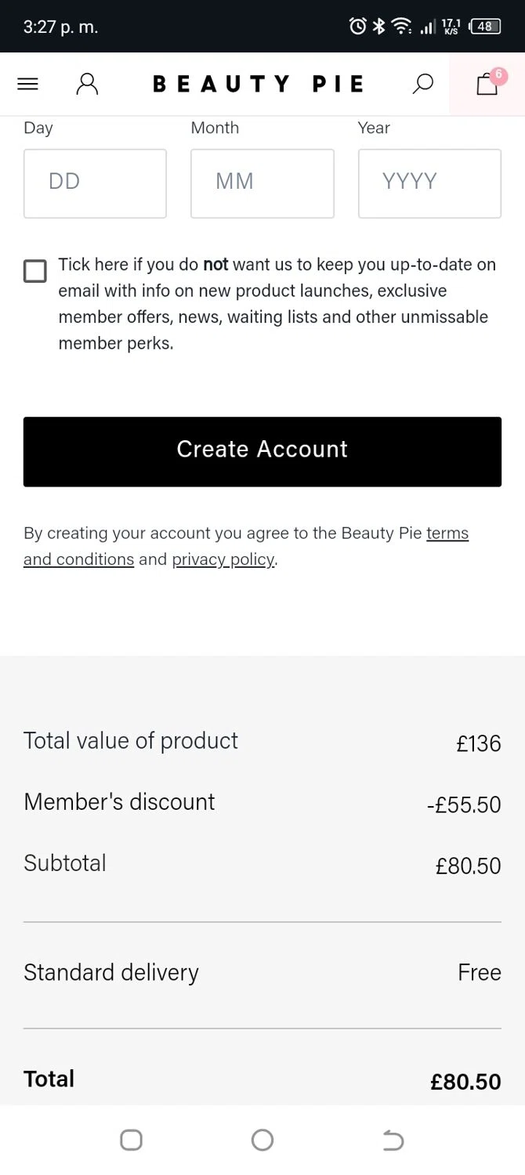Tap the clock time in status bar
The height and width of the screenshot is (1175, 525).
point(60,27)
